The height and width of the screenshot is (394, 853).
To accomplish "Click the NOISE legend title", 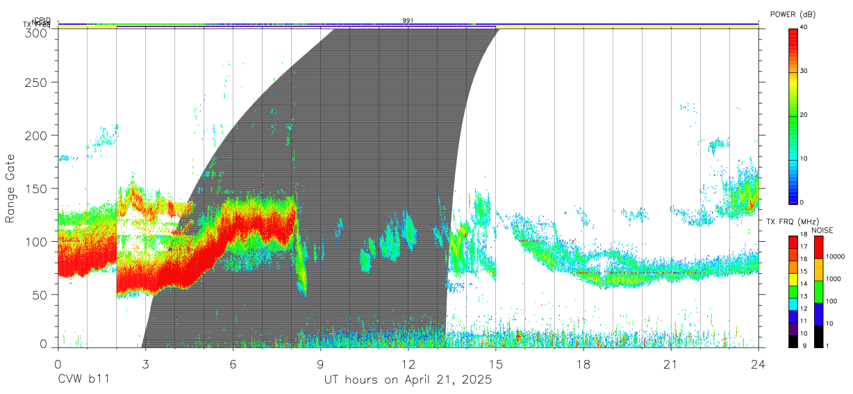I will [x=822, y=230].
